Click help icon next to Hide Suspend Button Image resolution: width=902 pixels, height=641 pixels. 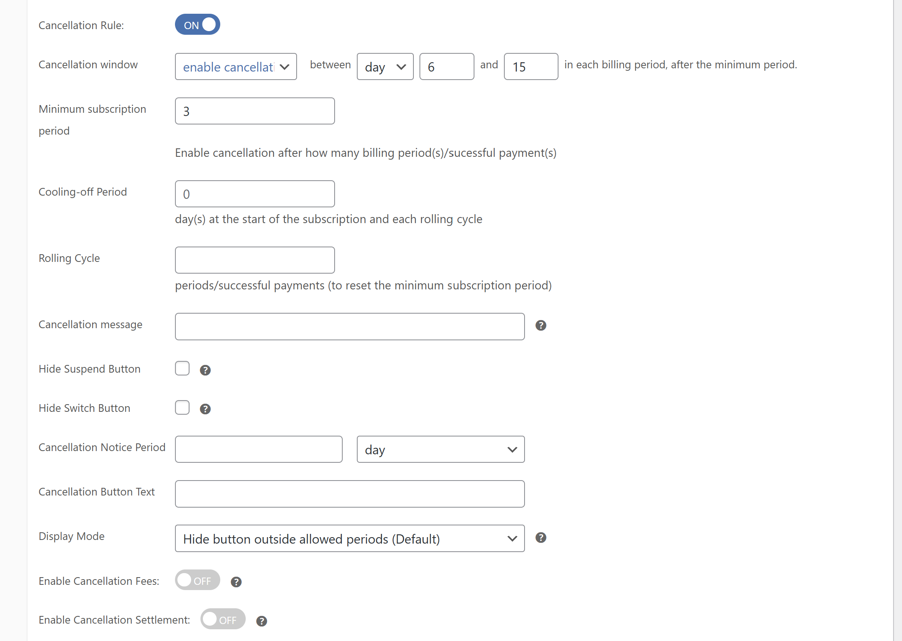205,370
